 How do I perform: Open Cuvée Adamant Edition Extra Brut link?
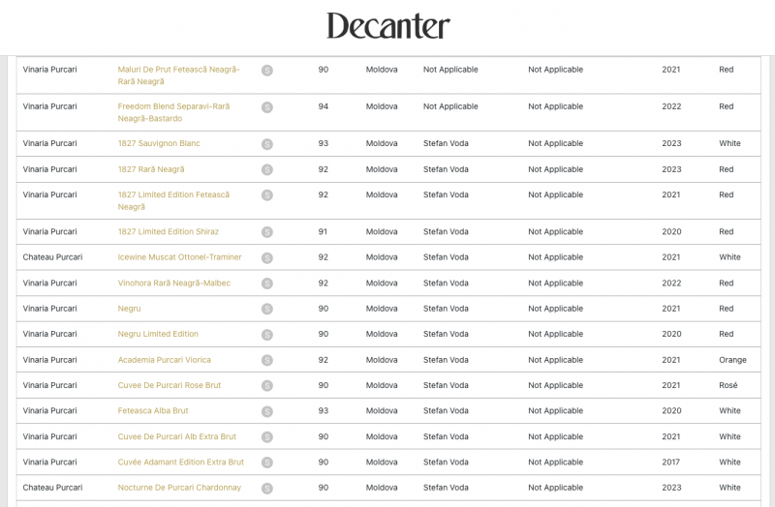(x=180, y=462)
